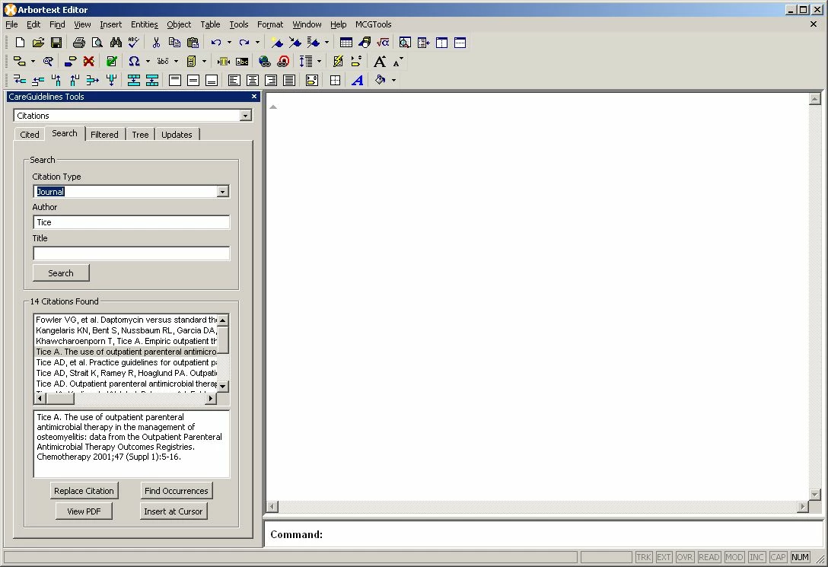Open dropdown arrow beside the 'äbċ' icon
This screenshot has width=828, height=567.
coord(176,61)
